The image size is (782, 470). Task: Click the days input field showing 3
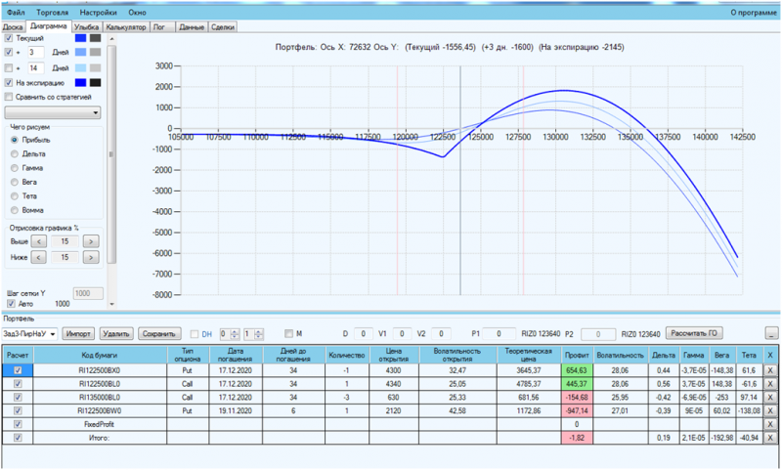(x=35, y=53)
